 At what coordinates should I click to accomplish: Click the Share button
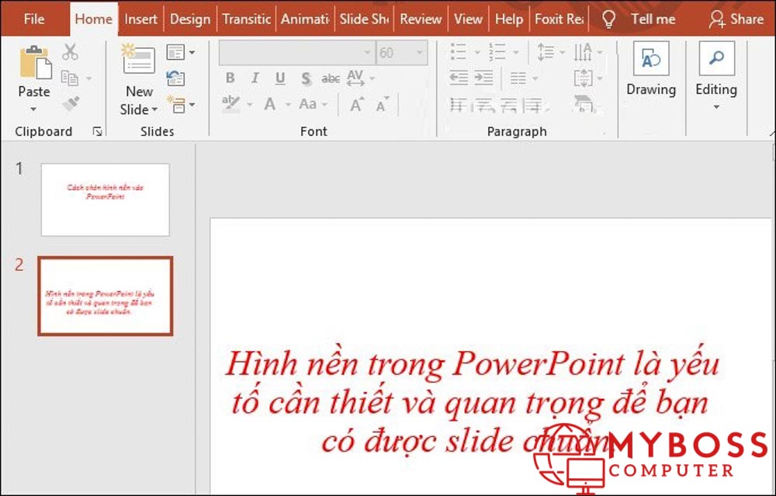click(x=736, y=19)
